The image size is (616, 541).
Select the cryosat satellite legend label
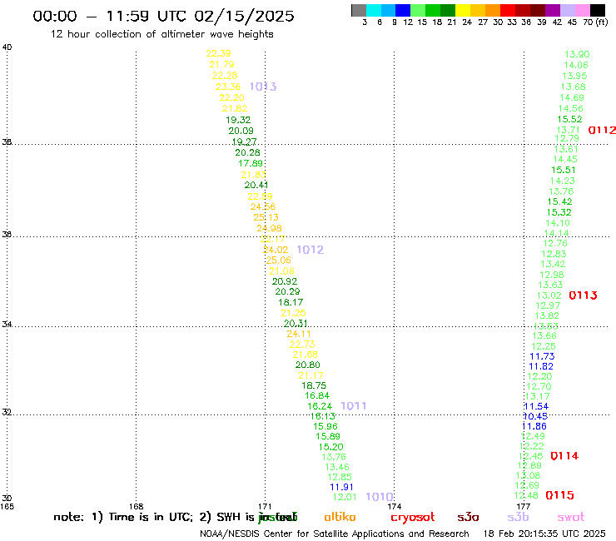(413, 517)
